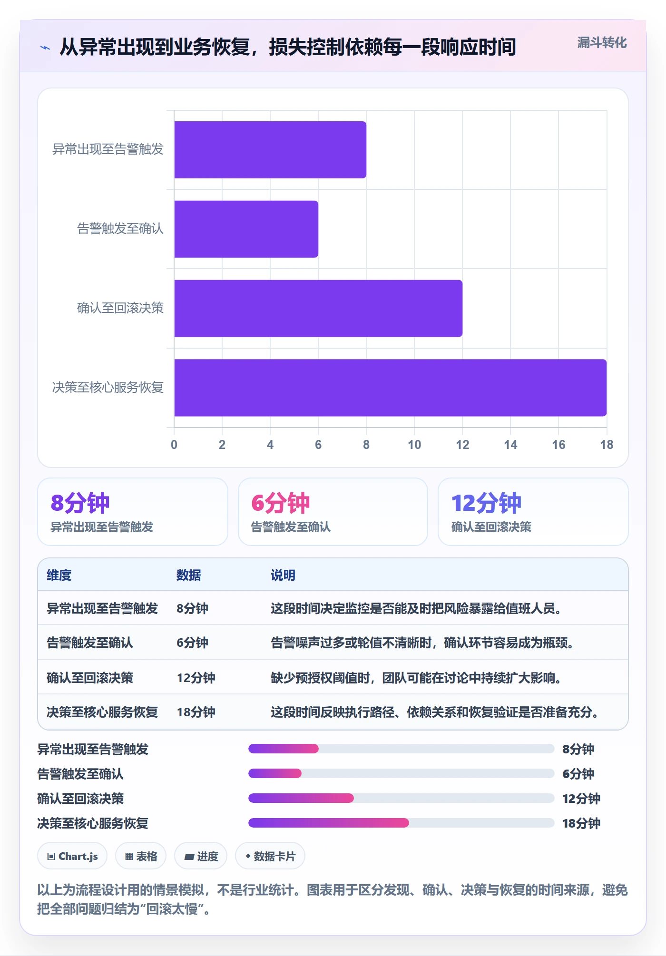
Task: Click table cell 告警触发至确认 in 维度 column
Action: point(90,643)
